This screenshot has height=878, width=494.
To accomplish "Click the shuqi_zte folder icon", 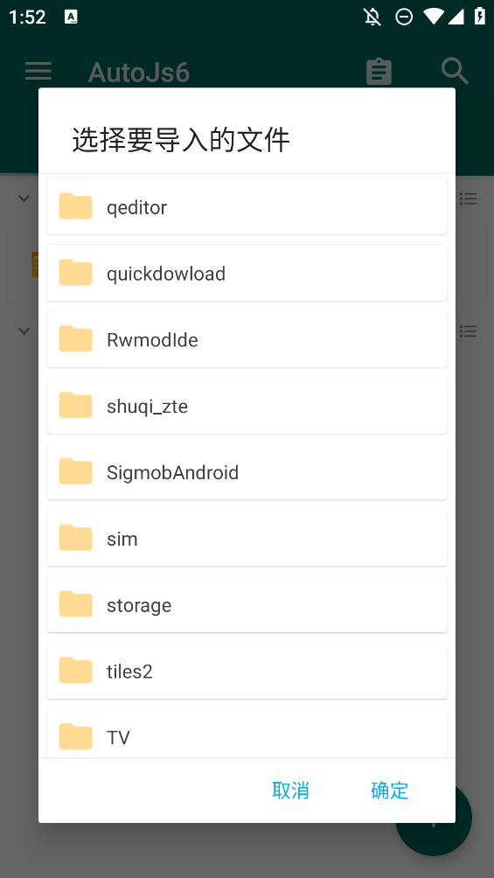I will click(75, 406).
